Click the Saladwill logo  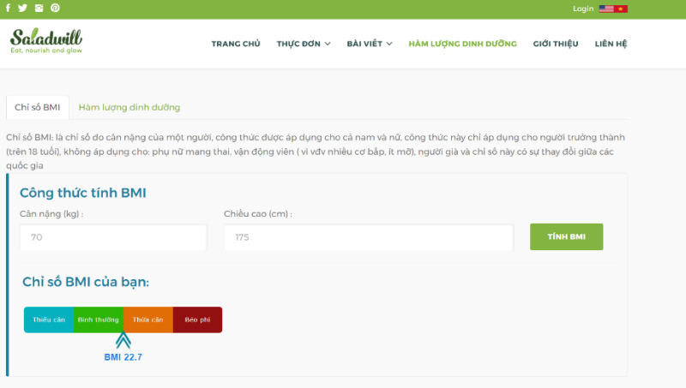[46, 42]
